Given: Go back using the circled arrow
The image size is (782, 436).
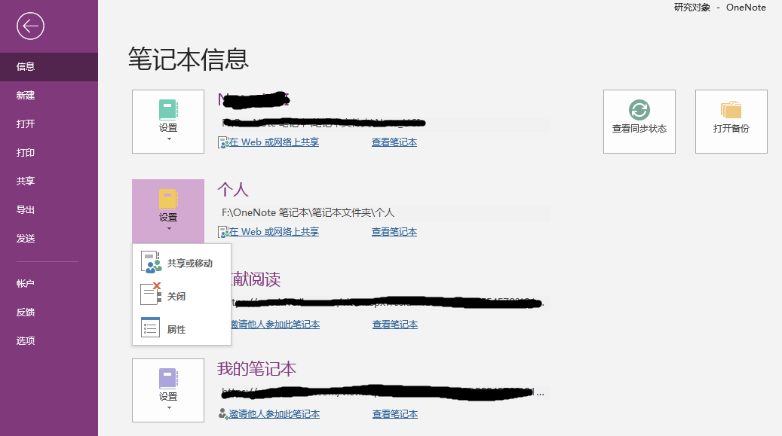Looking at the screenshot, I should pos(30,26).
